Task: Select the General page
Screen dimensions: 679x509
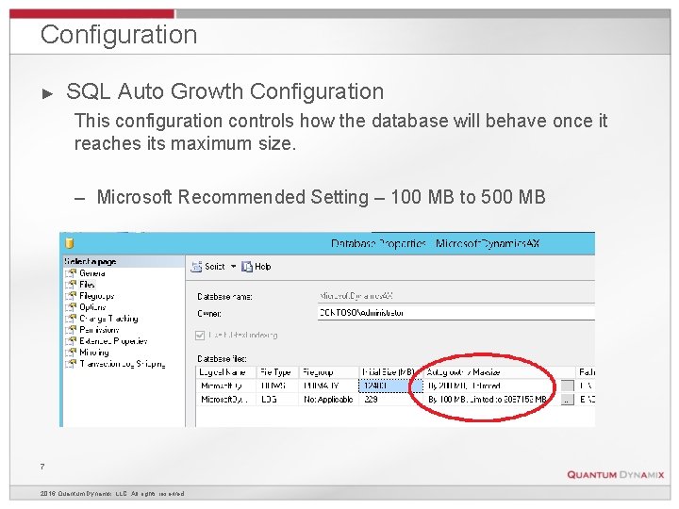Action: (92, 273)
